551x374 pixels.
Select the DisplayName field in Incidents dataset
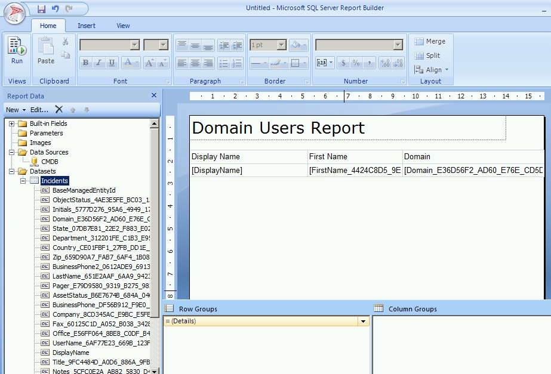tap(70, 353)
